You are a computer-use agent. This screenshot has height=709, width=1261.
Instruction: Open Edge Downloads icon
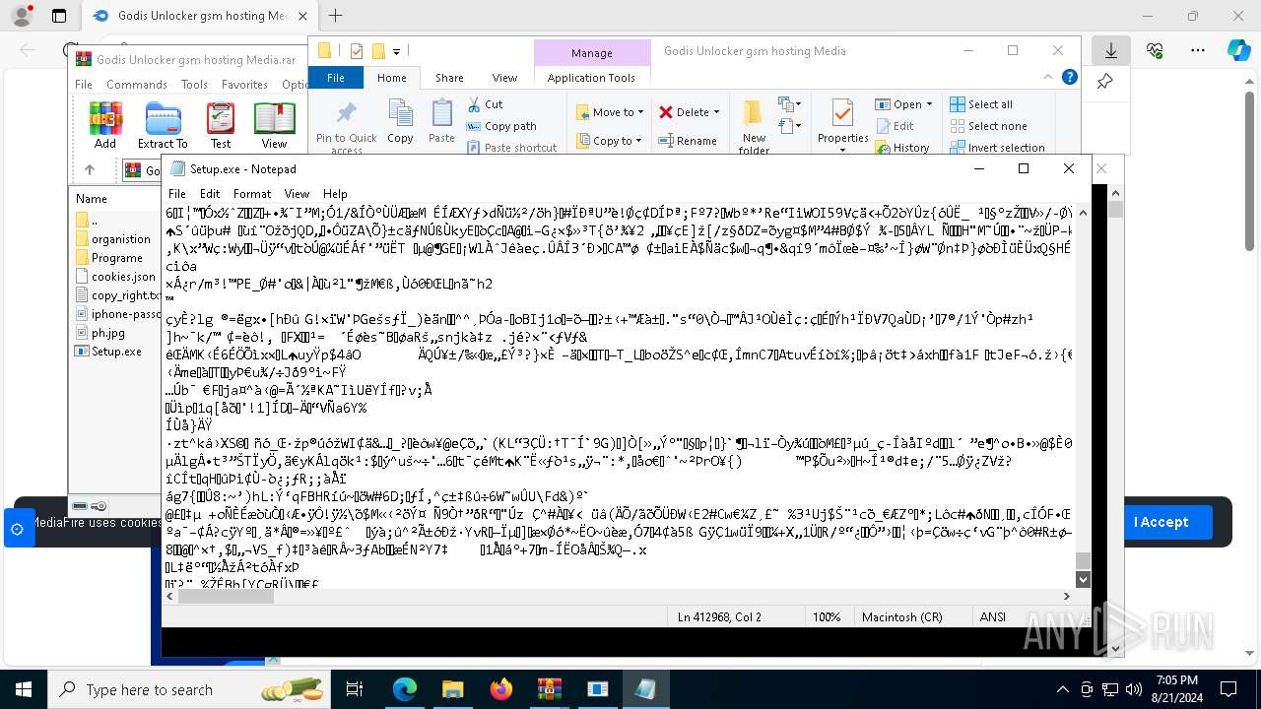pyautogui.click(x=1111, y=50)
